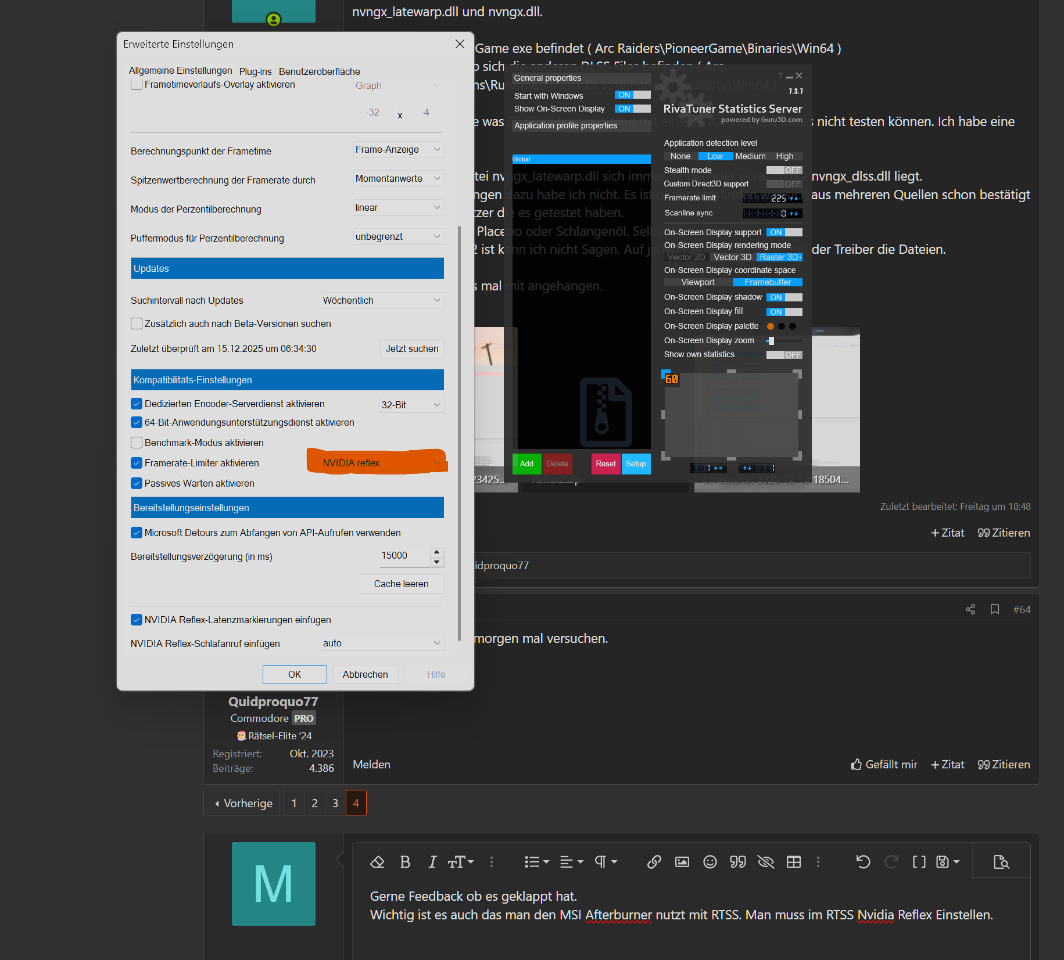
Task: Click the Cache leeren button
Action: point(402,584)
